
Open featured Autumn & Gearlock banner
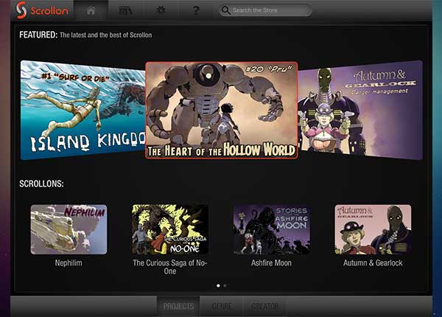click(360, 109)
